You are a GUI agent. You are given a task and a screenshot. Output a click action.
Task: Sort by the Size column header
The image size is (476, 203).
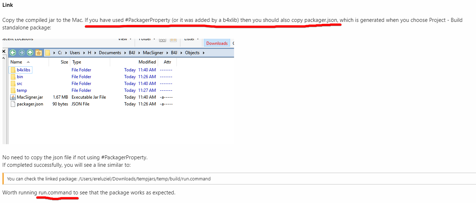(64, 62)
